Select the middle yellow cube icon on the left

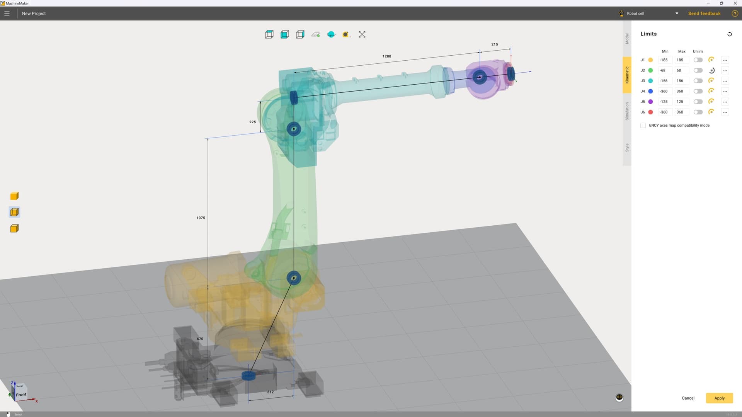[x=14, y=212]
